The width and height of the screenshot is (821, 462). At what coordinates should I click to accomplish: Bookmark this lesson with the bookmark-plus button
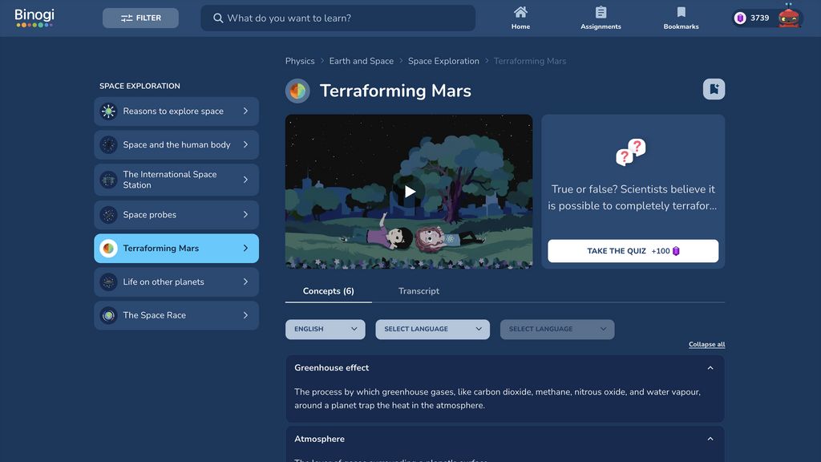click(714, 89)
